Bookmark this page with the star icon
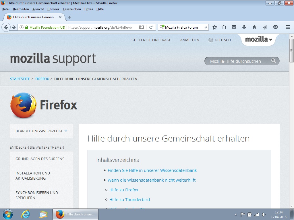The width and height of the screenshot is (294, 220). point(215,27)
